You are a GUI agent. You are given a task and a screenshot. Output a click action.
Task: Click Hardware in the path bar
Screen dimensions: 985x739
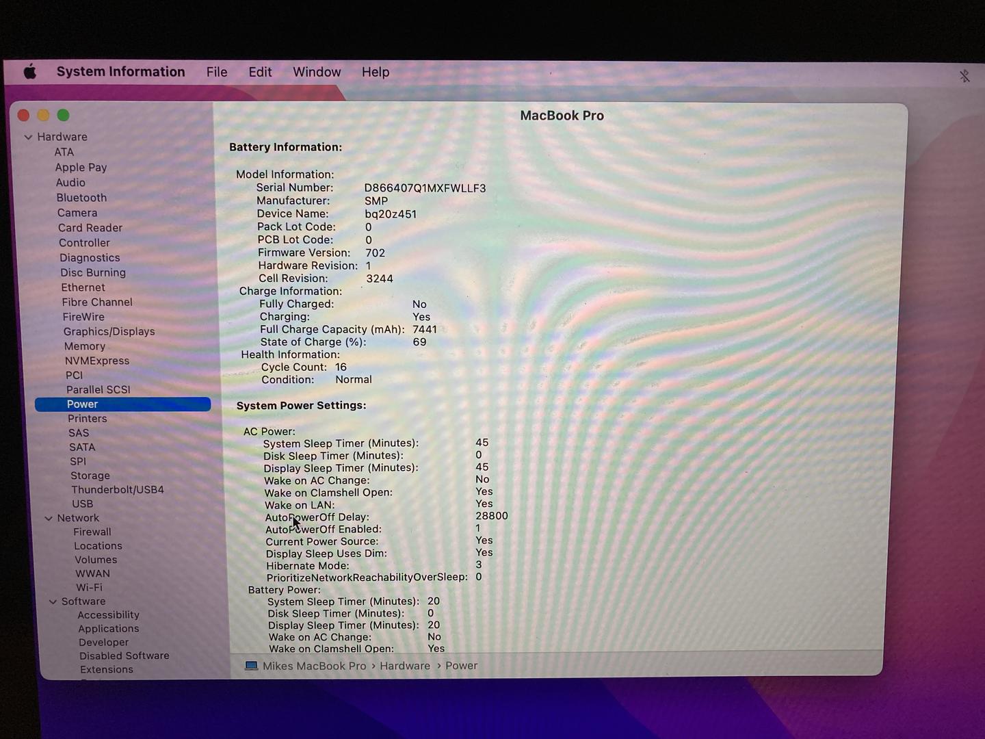[405, 666]
